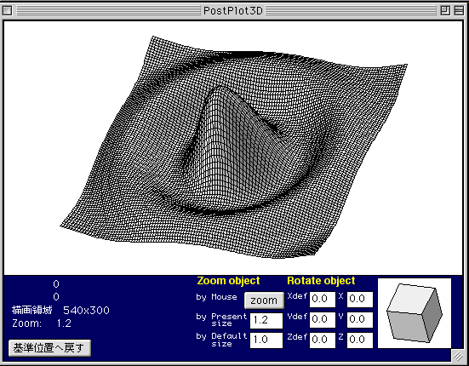Click the Ydef rotation input field
Screen dimensions: 469x366
pos(323,320)
